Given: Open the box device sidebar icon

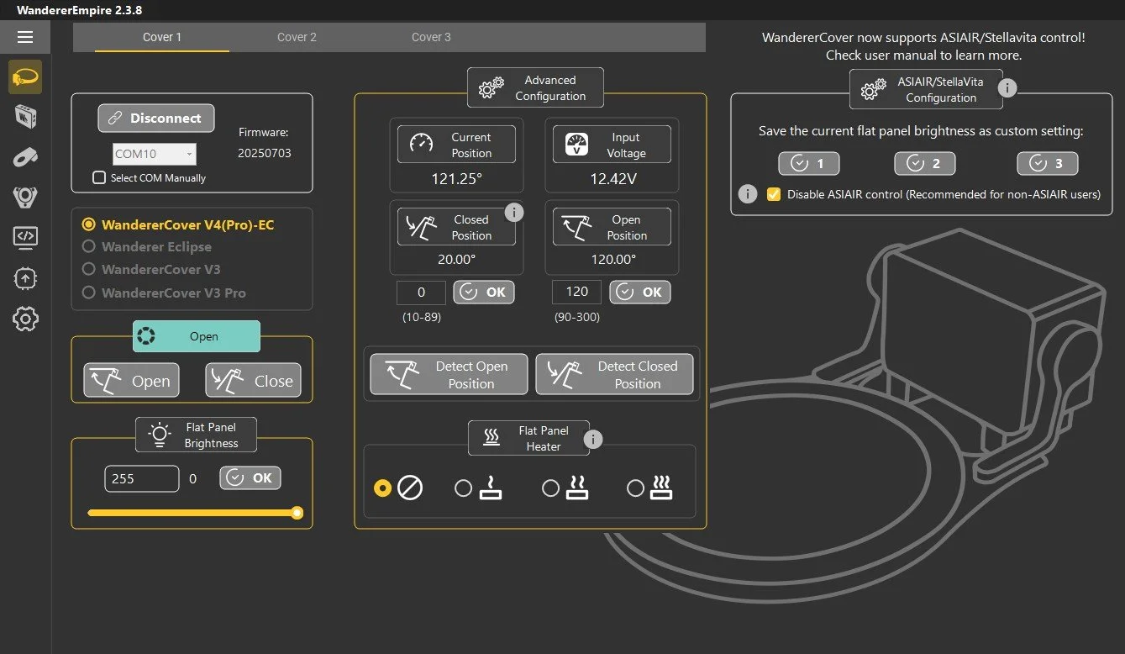Looking at the screenshot, I should 25,117.
